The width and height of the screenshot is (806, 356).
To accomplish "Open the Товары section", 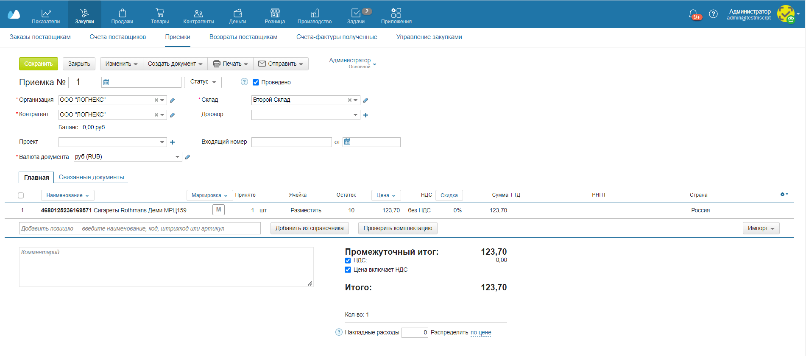I will [160, 17].
